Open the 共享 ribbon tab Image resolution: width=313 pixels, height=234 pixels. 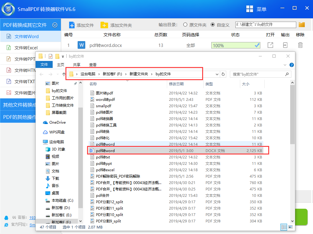[x=77, y=65]
